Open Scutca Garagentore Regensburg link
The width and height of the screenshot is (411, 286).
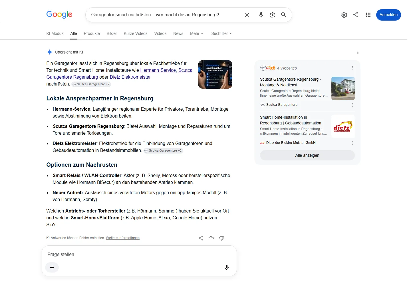pyautogui.click(x=72, y=77)
